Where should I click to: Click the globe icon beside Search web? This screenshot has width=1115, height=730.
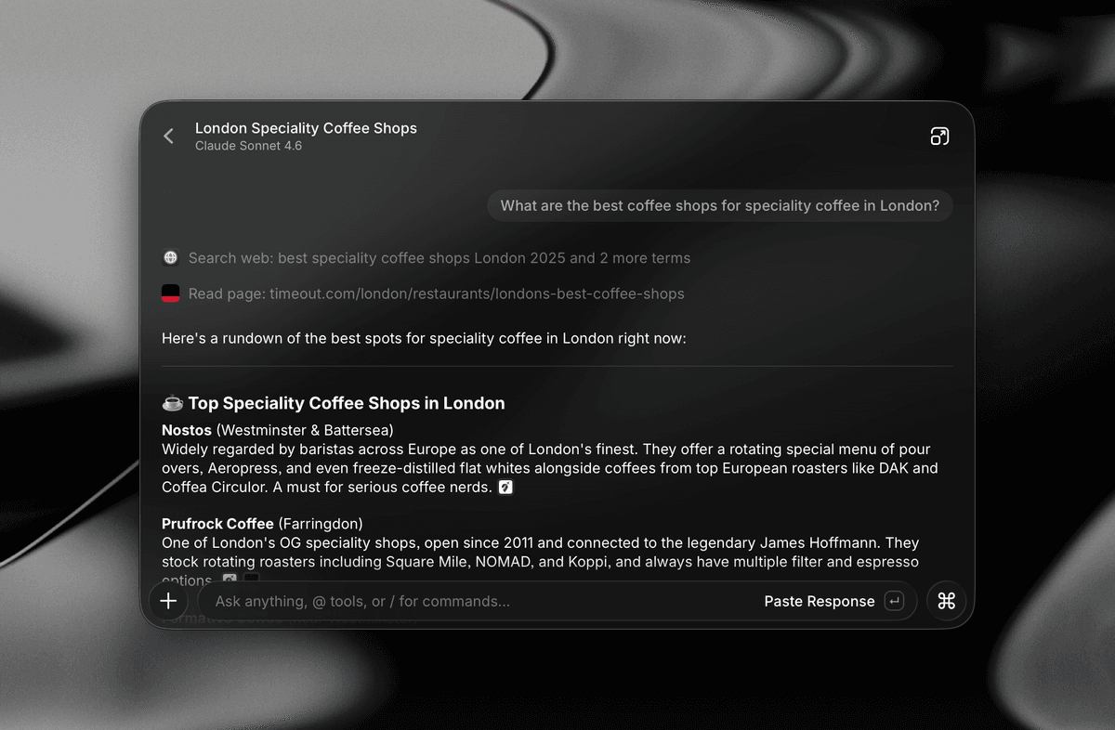[x=170, y=258]
